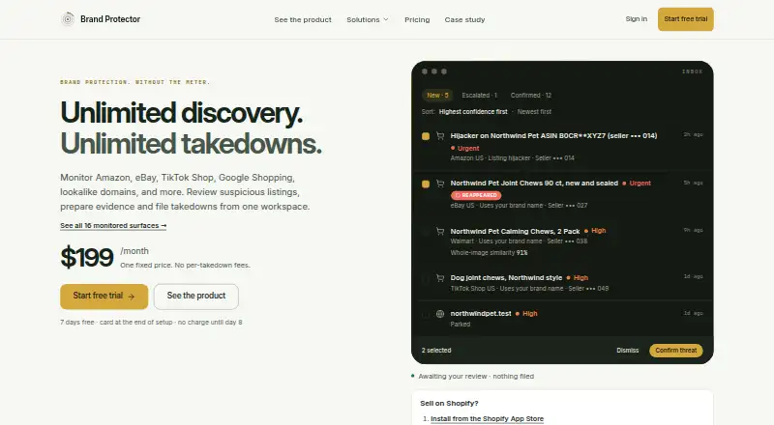Open Hijacker on Northwind Pet ASIN listing title
Viewport: 774px width, 425px height.
pyautogui.click(x=553, y=136)
